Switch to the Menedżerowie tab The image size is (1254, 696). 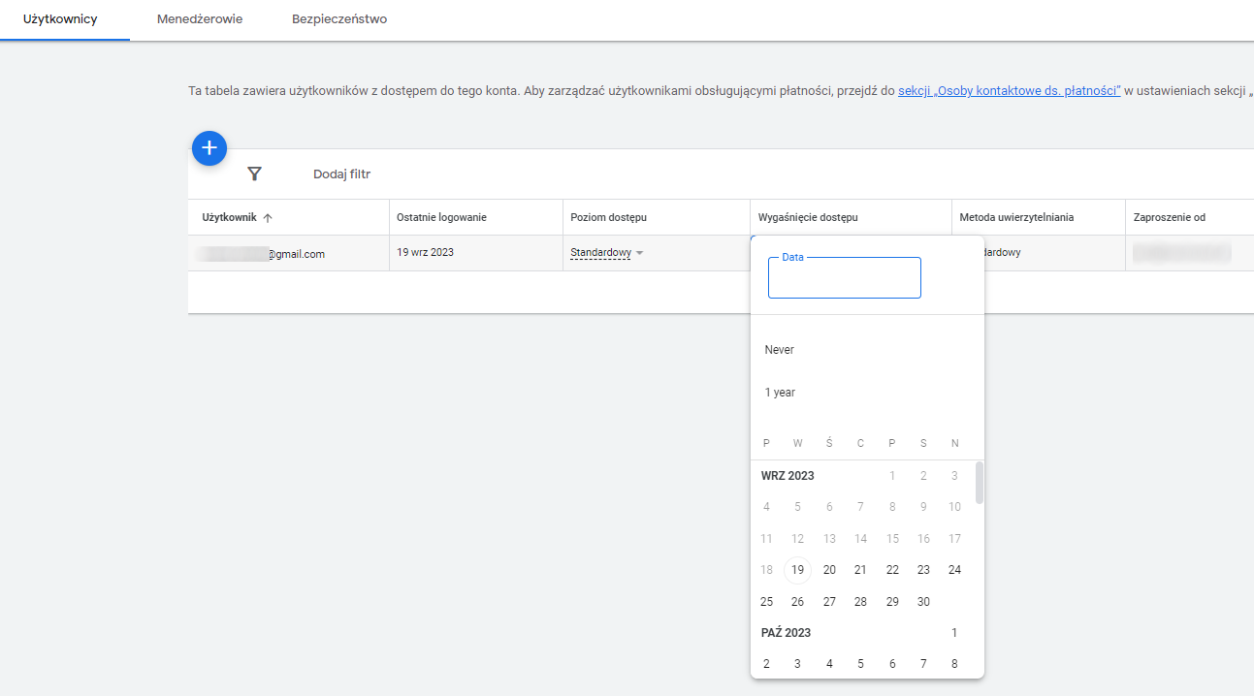pyautogui.click(x=199, y=17)
